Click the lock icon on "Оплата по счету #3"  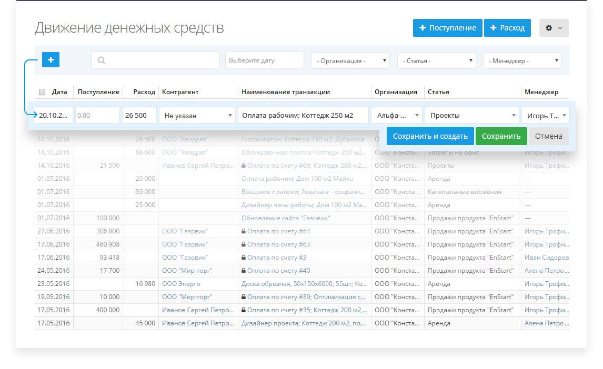244,257
